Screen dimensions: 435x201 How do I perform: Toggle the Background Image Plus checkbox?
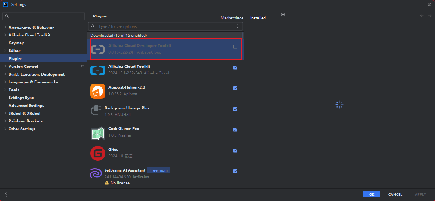[x=235, y=109]
